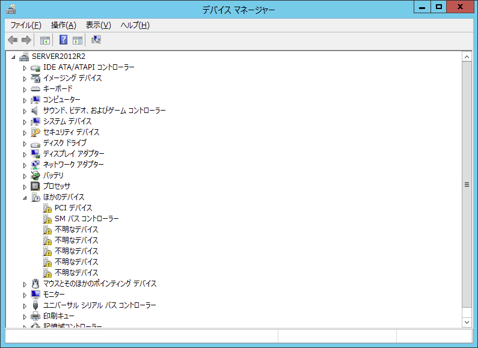The height and width of the screenshot is (348, 478).
Task: Click the scrollbar up arrow
Action: [x=467, y=56]
